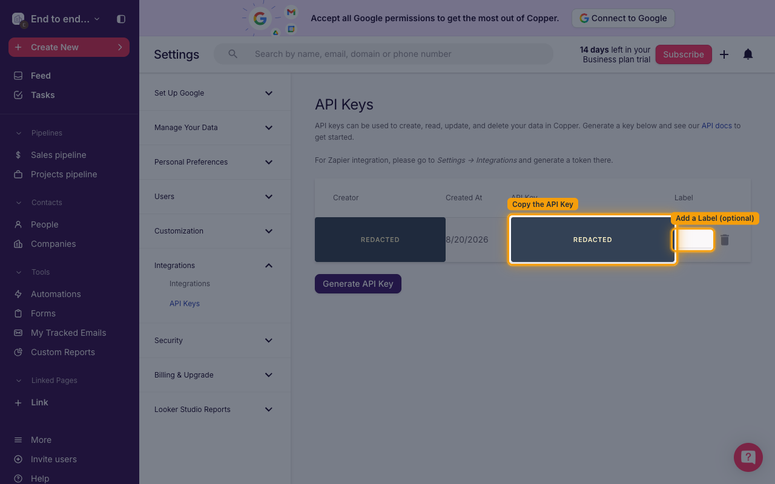Click the Creator column header
The width and height of the screenshot is (775, 484).
(x=346, y=198)
